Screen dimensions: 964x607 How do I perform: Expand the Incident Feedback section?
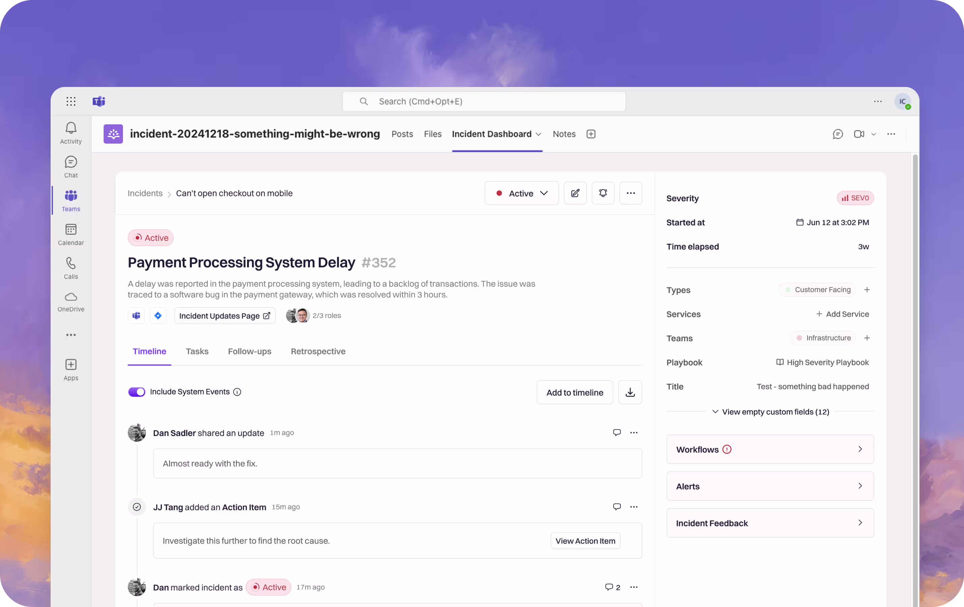(770, 523)
